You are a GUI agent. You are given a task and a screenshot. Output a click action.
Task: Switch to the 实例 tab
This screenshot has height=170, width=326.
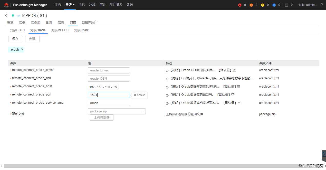pos(22,23)
